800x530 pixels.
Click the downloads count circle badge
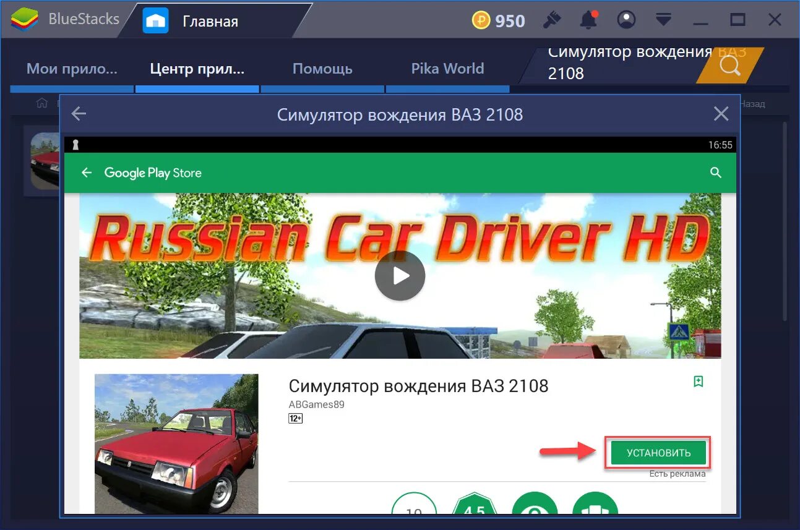pos(415,503)
